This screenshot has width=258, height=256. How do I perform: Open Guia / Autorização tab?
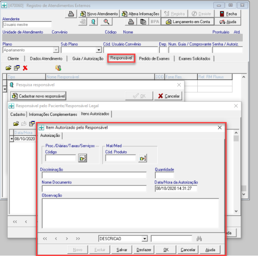[88, 59]
